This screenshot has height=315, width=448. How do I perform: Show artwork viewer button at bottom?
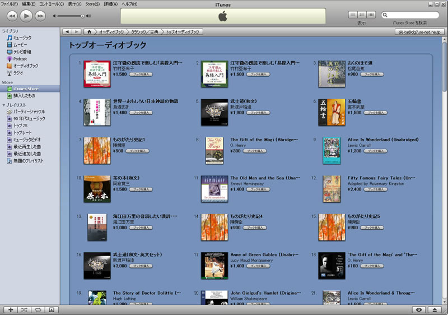(x=52, y=309)
